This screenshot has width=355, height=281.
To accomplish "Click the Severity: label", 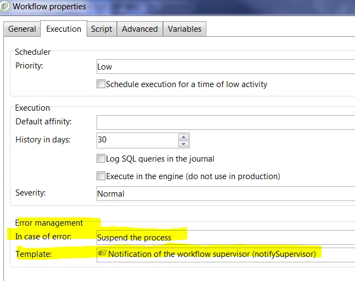I will click(x=30, y=193).
